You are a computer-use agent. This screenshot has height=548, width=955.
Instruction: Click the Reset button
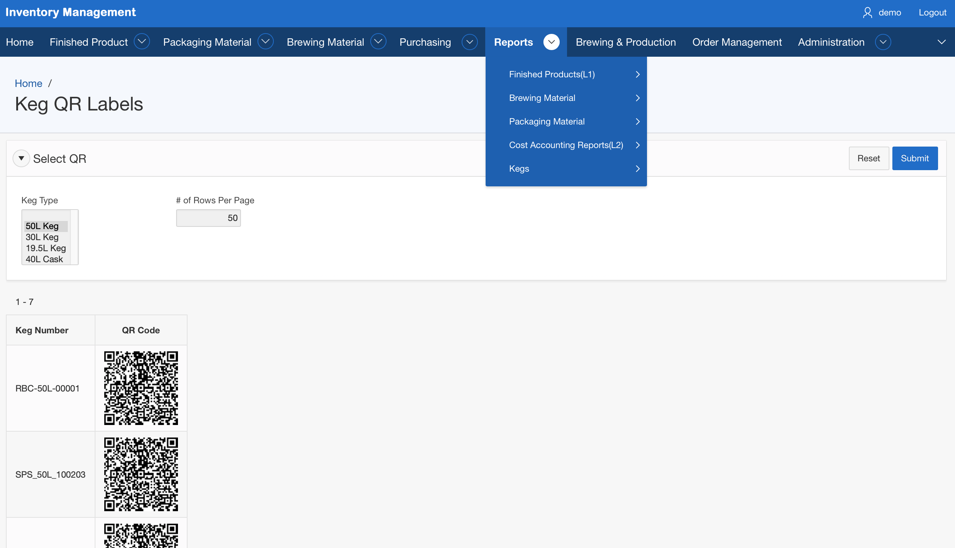868,158
